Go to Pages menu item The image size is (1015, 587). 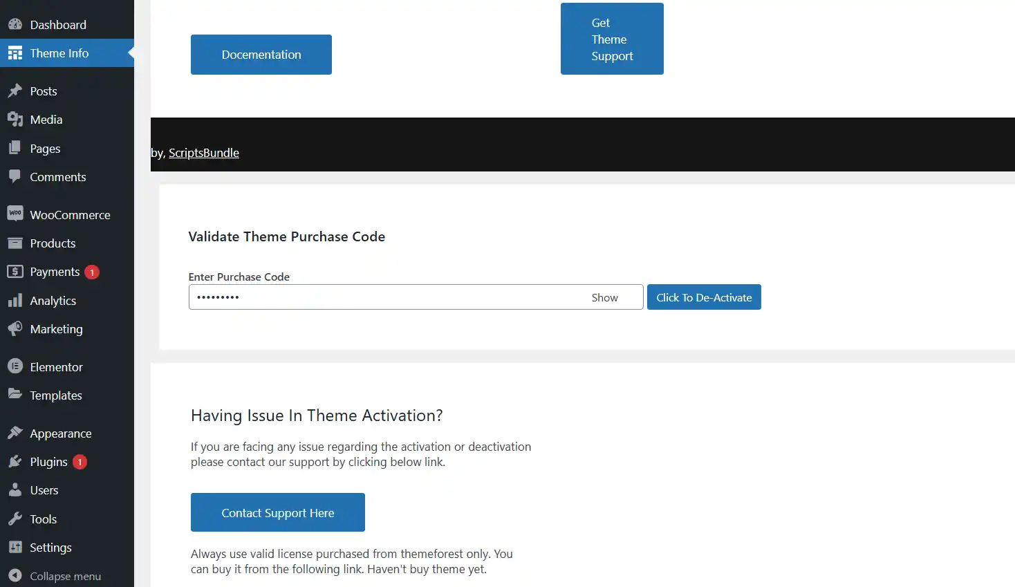click(67, 149)
